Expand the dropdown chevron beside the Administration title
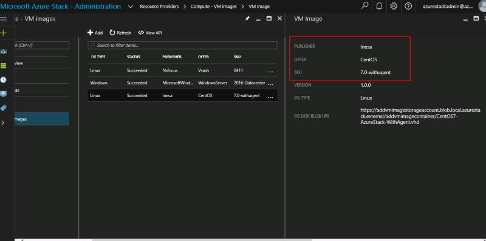The width and height of the screenshot is (486, 241). coord(131,7)
